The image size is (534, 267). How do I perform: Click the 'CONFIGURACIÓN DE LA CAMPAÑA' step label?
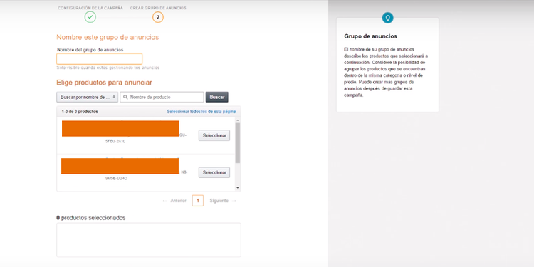pos(90,8)
